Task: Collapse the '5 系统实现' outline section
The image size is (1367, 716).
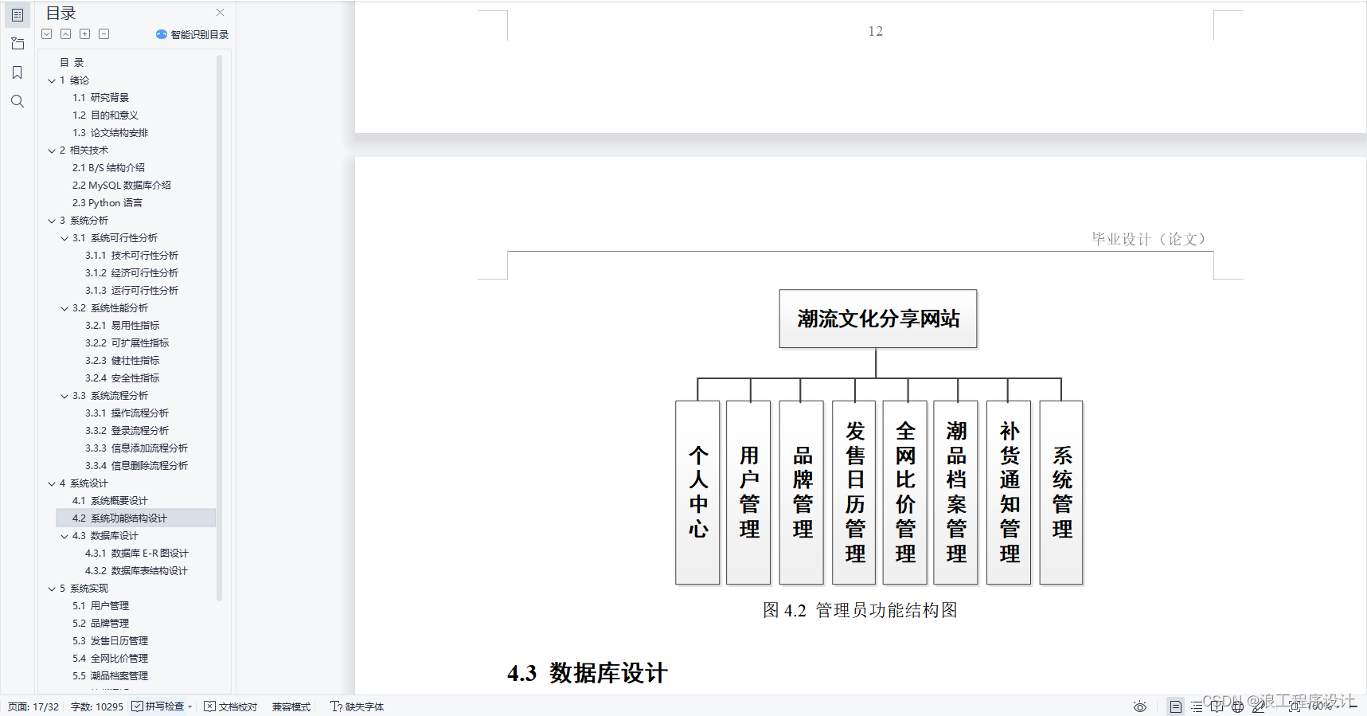Action: tap(52, 589)
